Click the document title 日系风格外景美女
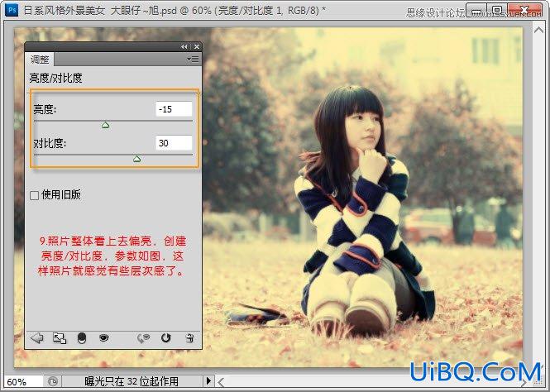 click(x=65, y=10)
